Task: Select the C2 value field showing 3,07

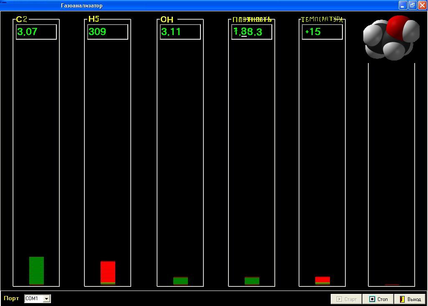Action: click(36, 32)
